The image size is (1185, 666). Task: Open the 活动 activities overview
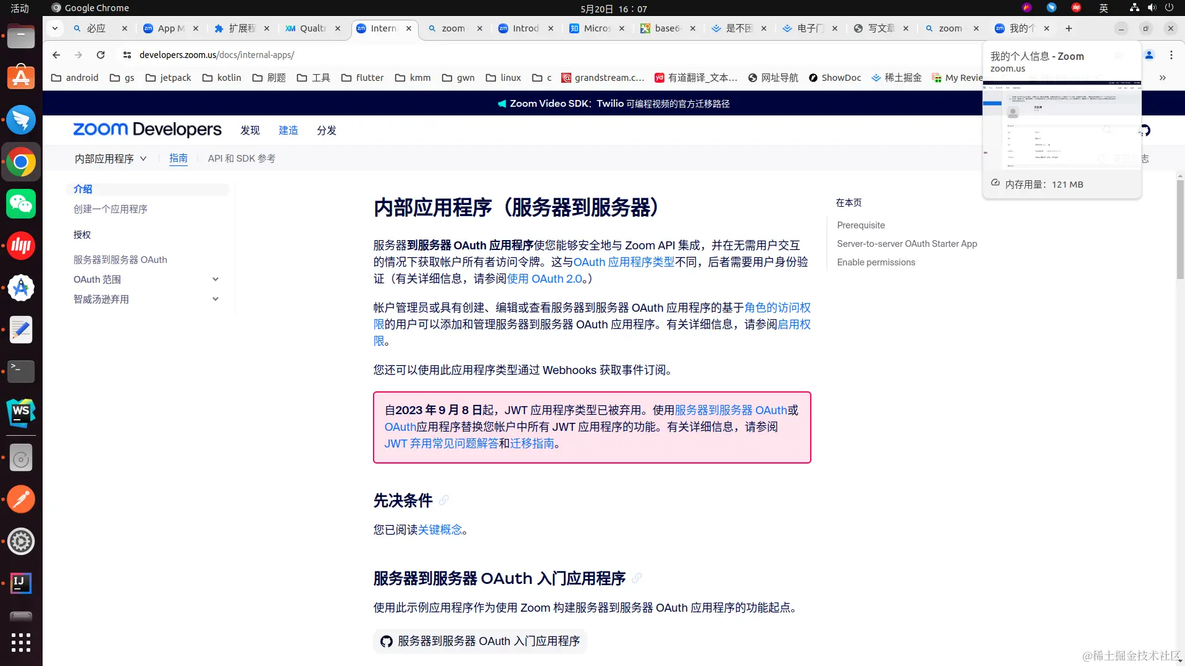tap(20, 8)
